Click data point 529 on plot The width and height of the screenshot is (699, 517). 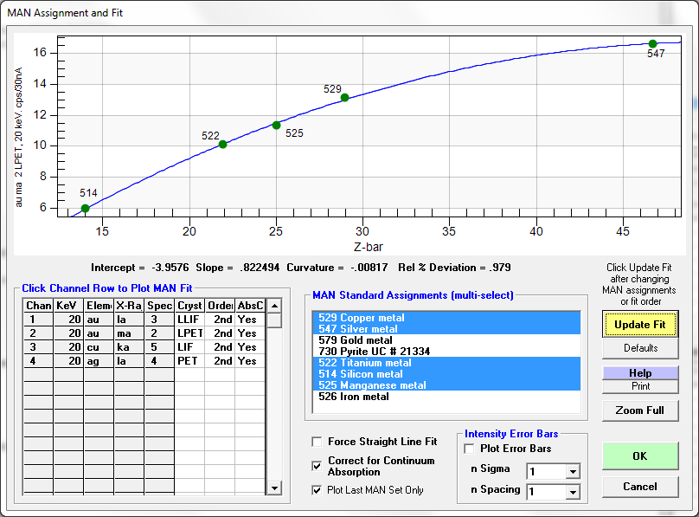pyautogui.click(x=344, y=98)
